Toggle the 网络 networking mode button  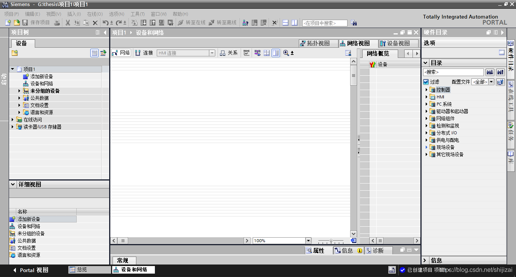click(121, 53)
